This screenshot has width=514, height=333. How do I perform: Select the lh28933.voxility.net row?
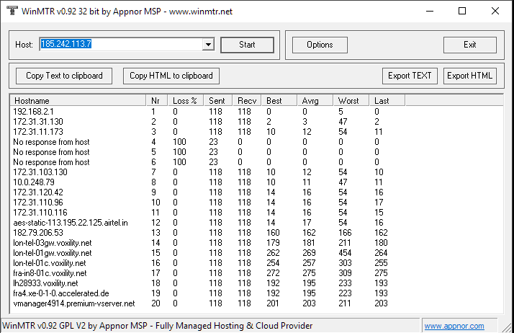click(208, 283)
